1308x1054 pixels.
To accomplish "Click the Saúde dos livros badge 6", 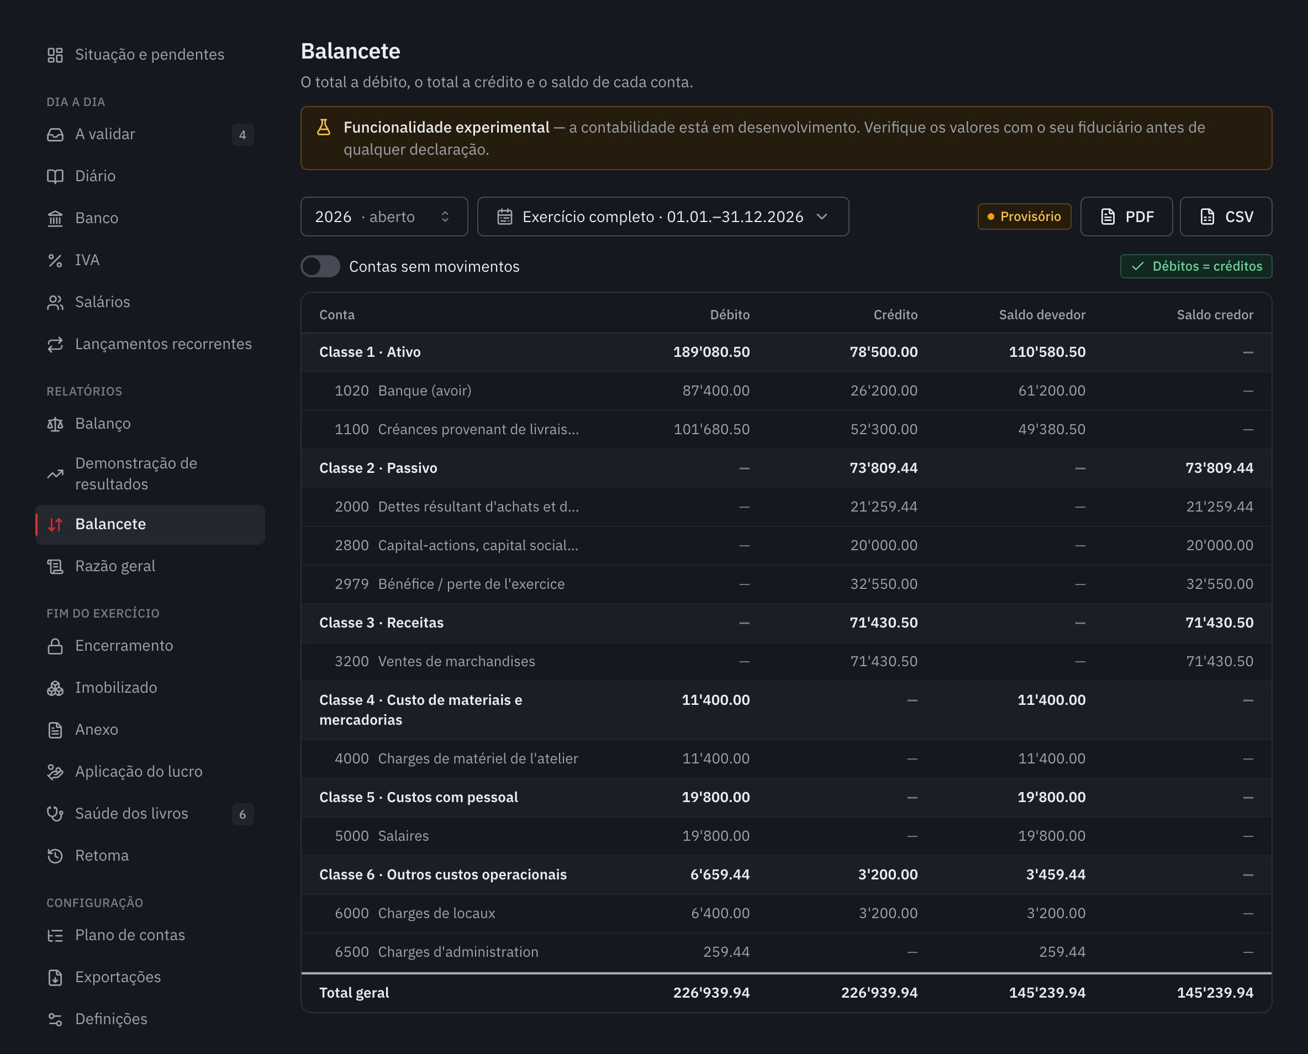I will click(x=243, y=814).
